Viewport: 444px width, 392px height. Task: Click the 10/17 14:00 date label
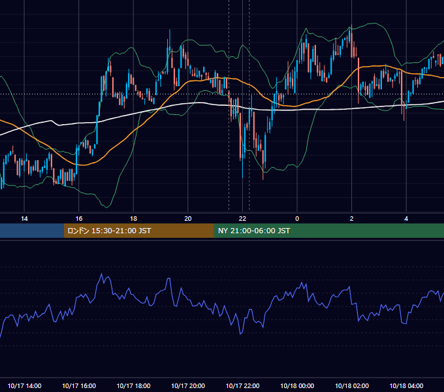24,385
